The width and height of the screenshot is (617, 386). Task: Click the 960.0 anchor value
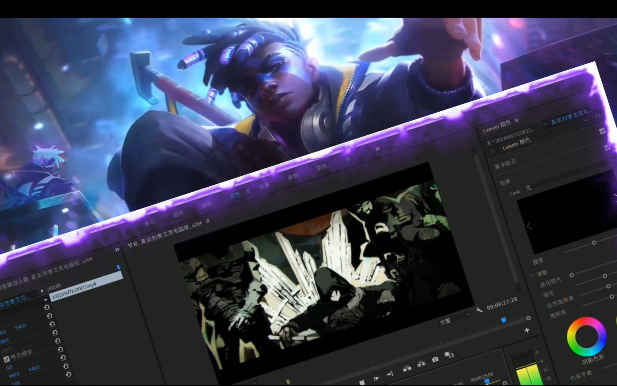(14, 375)
